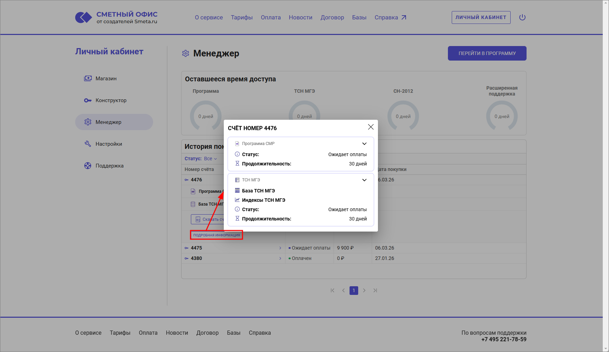
Task: Open Конструктор using the key icon
Action: coord(88,100)
